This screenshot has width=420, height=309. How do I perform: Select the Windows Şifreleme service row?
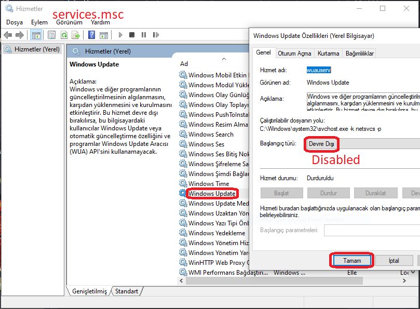pos(214,164)
